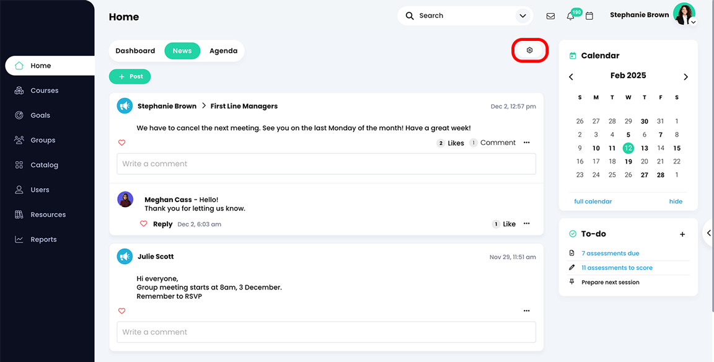Select Goals from the left sidebar

(41, 115)
